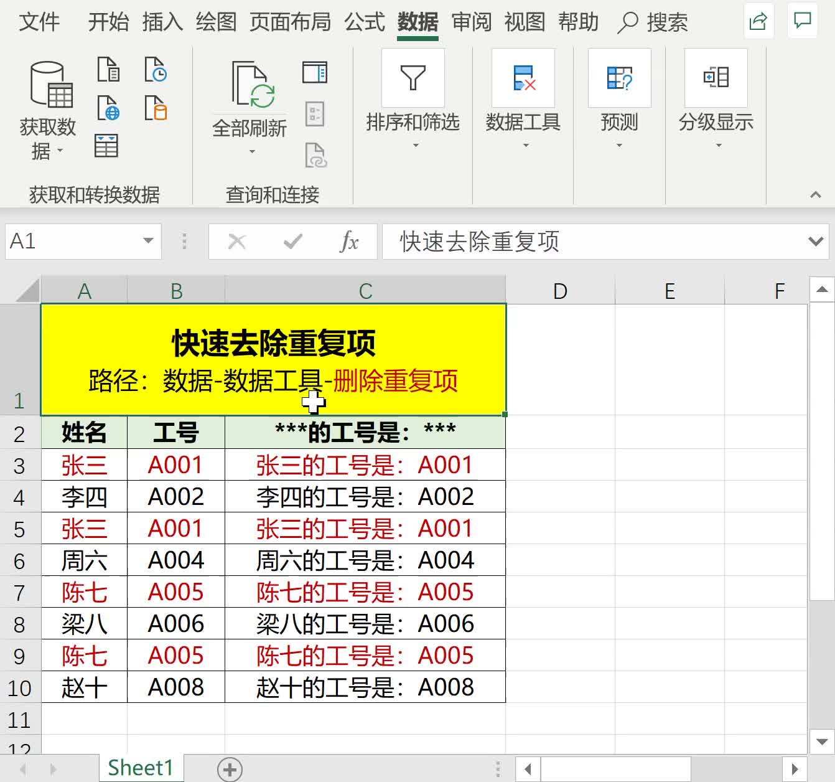Click the From Web globe icon
This screenshot has width=835, height=782.
[x=108, y=108]
